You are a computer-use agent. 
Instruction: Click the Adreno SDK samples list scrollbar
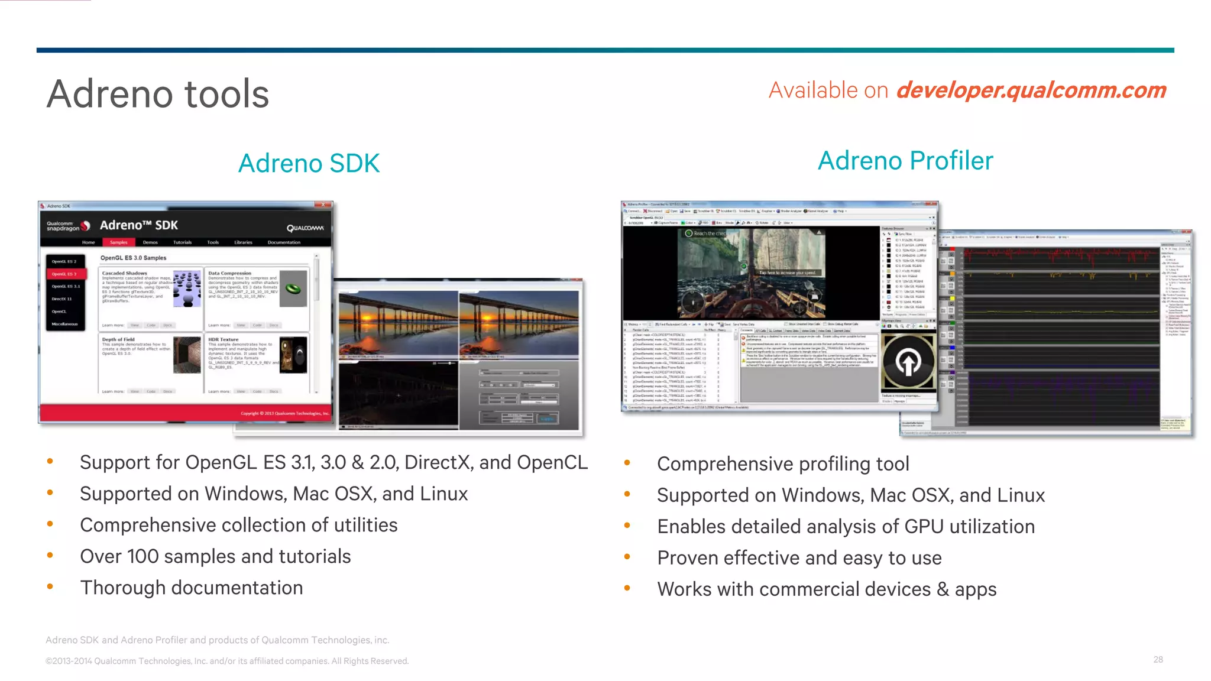(316, 280)
